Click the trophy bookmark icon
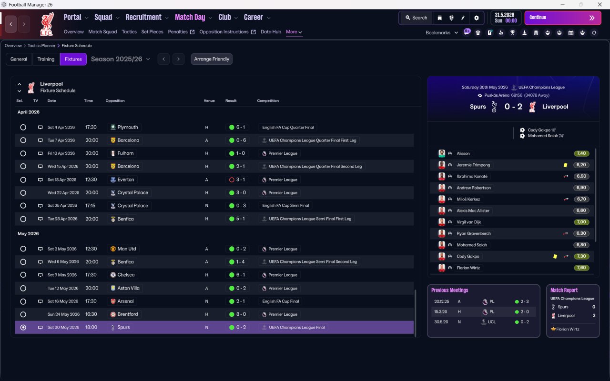610x381 pixels. [x=513, y=33]
